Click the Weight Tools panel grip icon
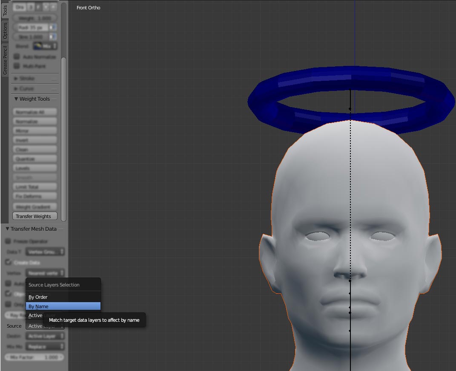The width and height of the screenshot is (456, 371). (x=54, y=99)
